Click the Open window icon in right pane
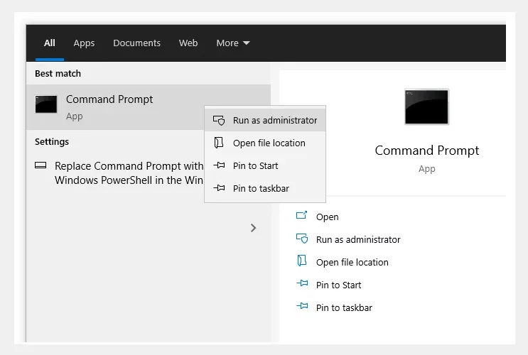The width and height of the screenshot is (528, 355). point(302,215)
